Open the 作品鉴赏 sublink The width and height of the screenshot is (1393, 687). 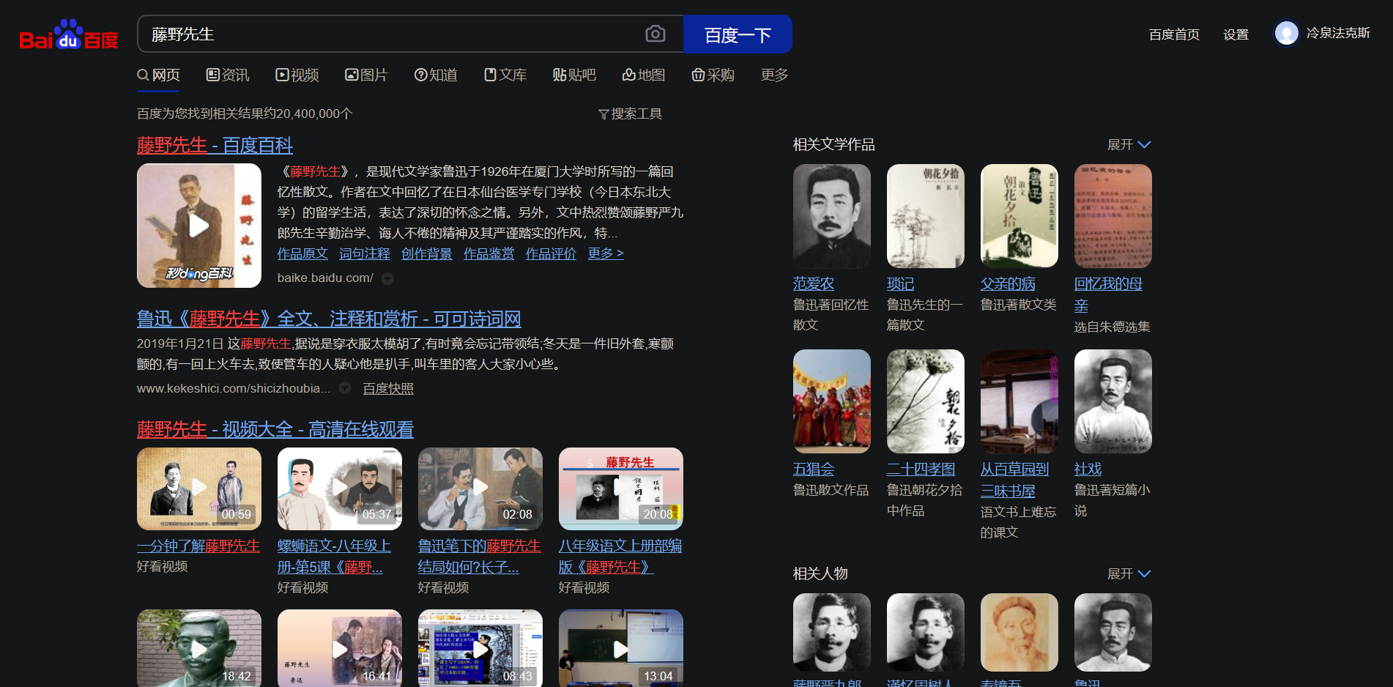(489, 253)
